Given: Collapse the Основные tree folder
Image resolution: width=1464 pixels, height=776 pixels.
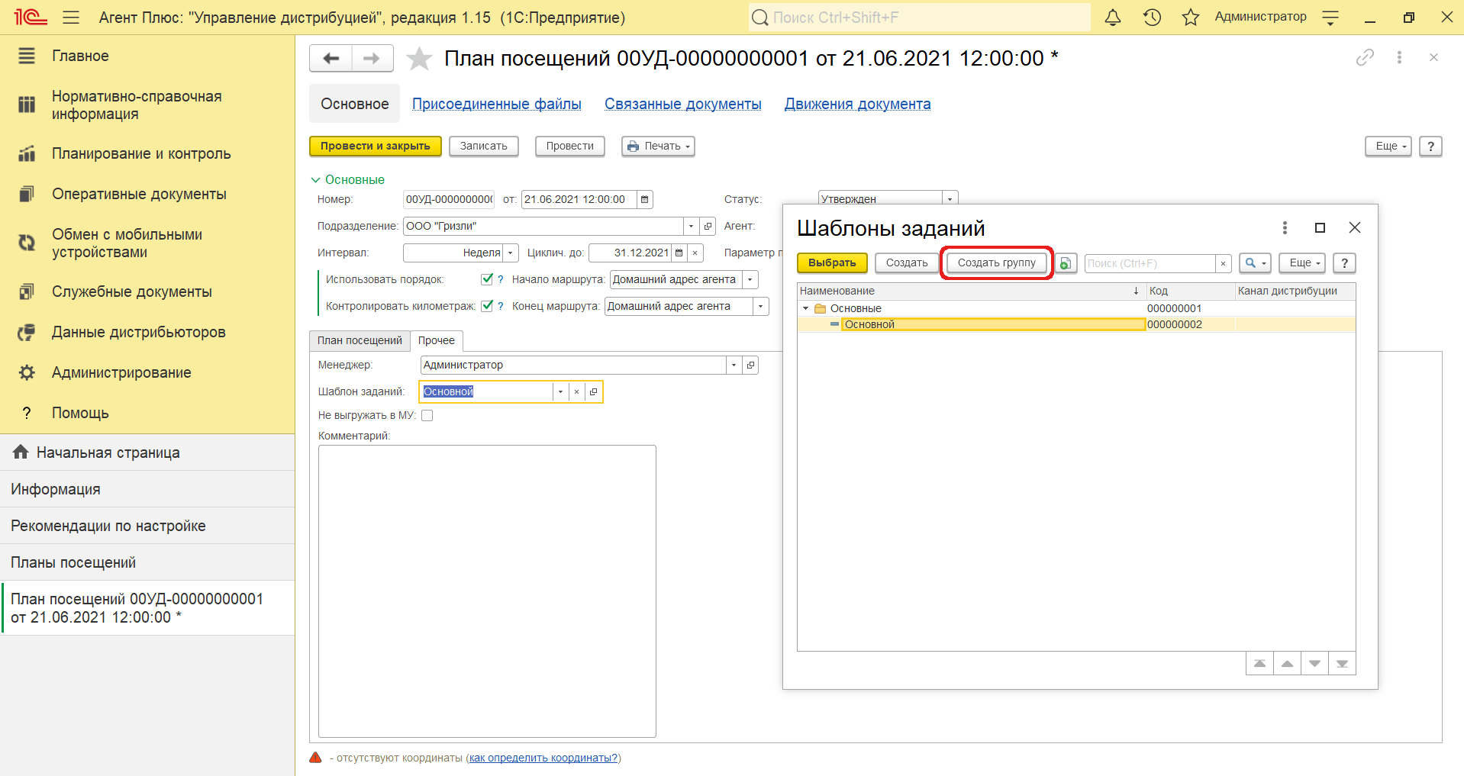Looking at the screenshot, I should tap(805, 308).
